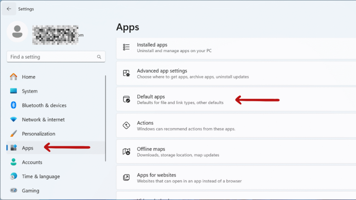Open Apps for websites
The image size is (356, 200).
(236, 177)
